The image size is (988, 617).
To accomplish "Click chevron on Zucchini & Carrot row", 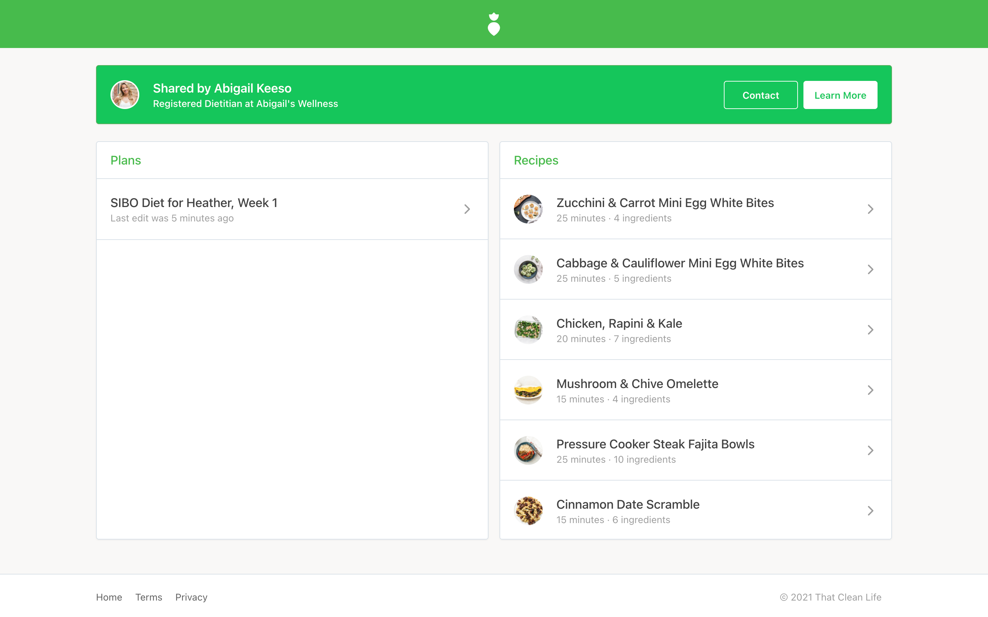I will point(870,209).
